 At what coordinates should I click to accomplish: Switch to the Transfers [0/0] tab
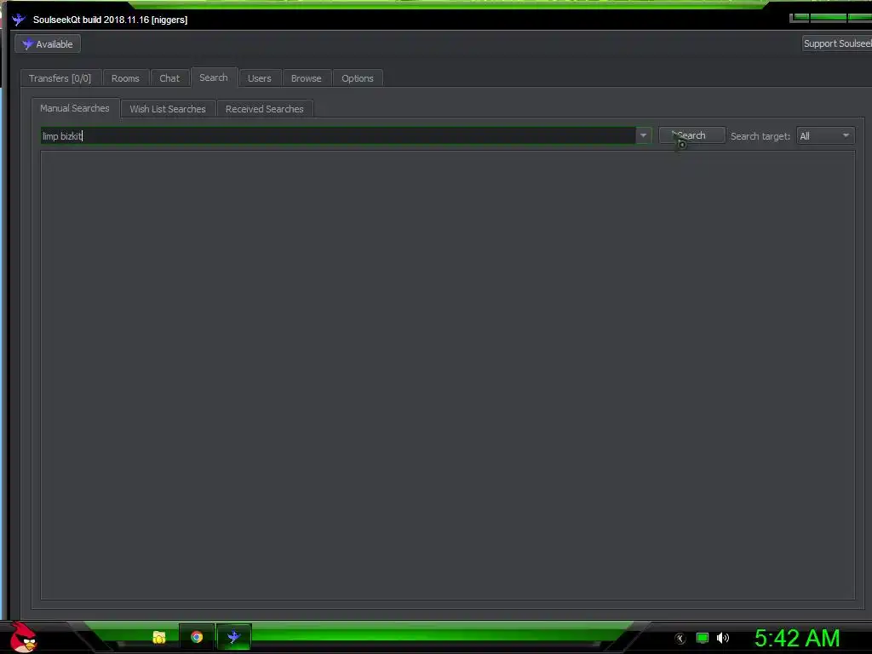click(60, 78)
